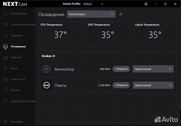Toggle the pump's Жидкость temperature source
This screenshot has width=181, height=126.
121,85
